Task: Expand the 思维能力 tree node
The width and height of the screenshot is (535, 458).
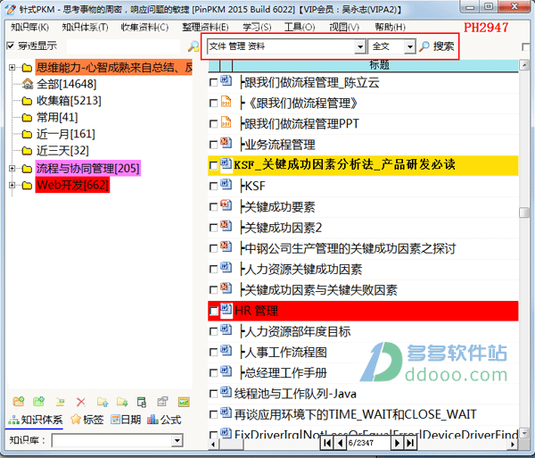Action: tap(12, 67)
